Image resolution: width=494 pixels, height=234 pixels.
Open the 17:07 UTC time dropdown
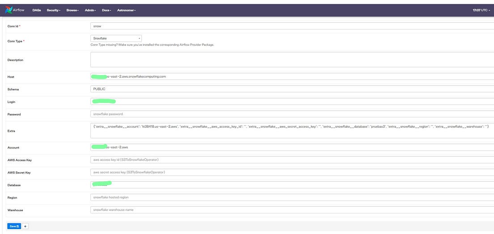pyautogui.click(x=481, y=10)
